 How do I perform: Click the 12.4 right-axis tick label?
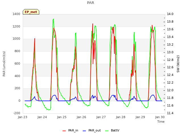coord(170,75)
